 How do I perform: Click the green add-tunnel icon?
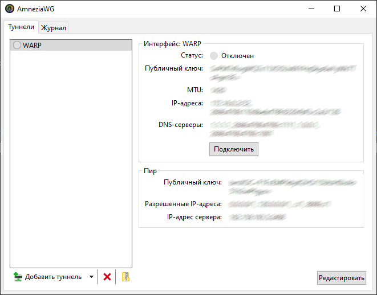tap(18, 277)
